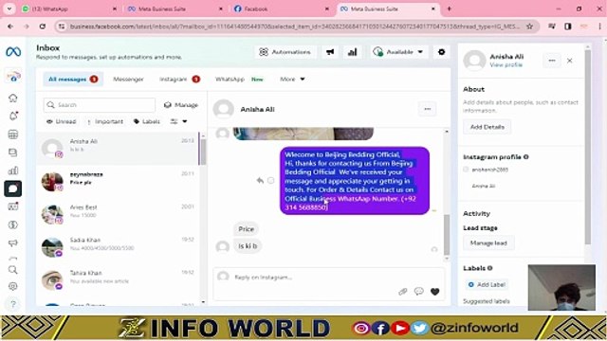Open the View profile link
The image size is (607, 341).
[506, 64]
